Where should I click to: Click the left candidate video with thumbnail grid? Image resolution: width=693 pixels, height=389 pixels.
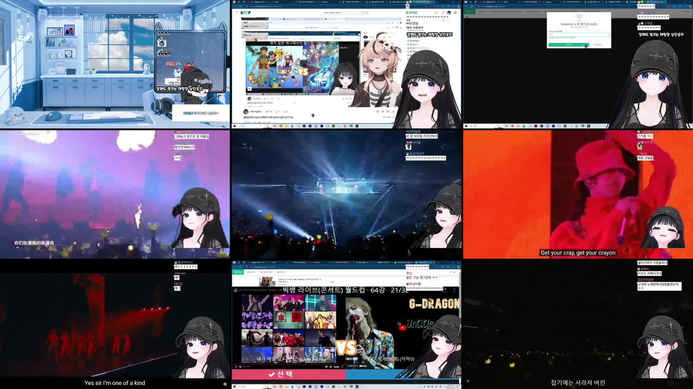(289, 329)
